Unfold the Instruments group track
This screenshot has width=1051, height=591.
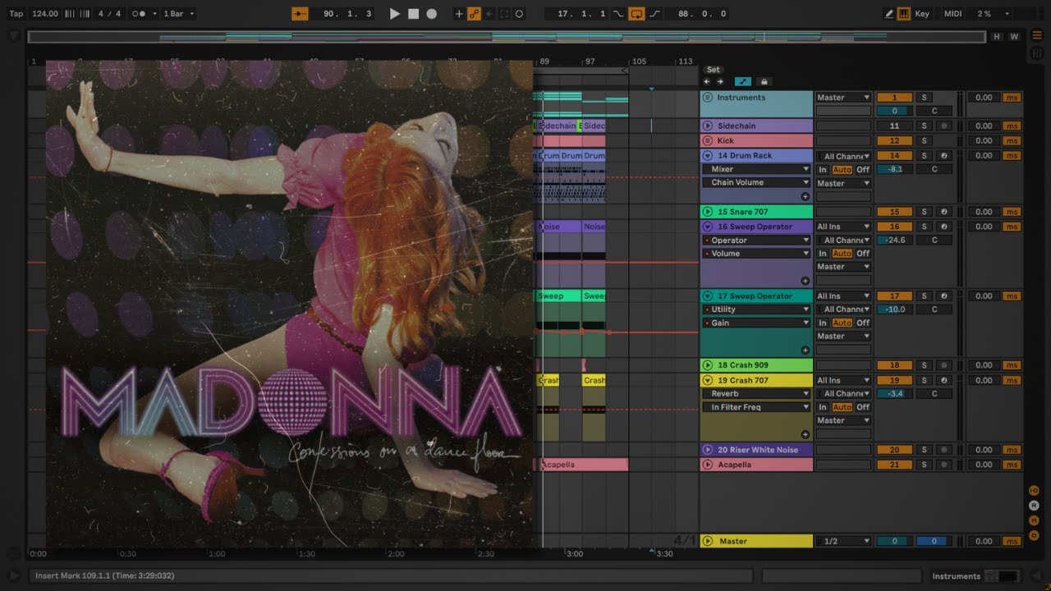(x=708, y=98)
